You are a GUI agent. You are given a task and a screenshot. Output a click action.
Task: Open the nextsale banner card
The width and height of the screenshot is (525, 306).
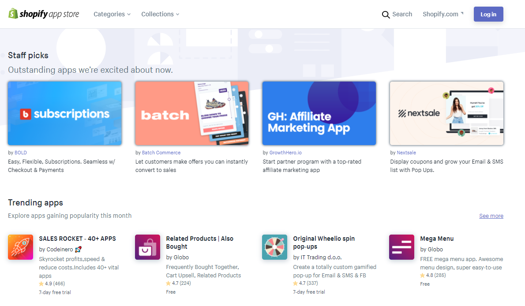(446, 113)
